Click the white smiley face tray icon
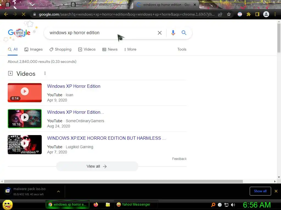This screenshot has height=210, width=281. pos(220,205)
